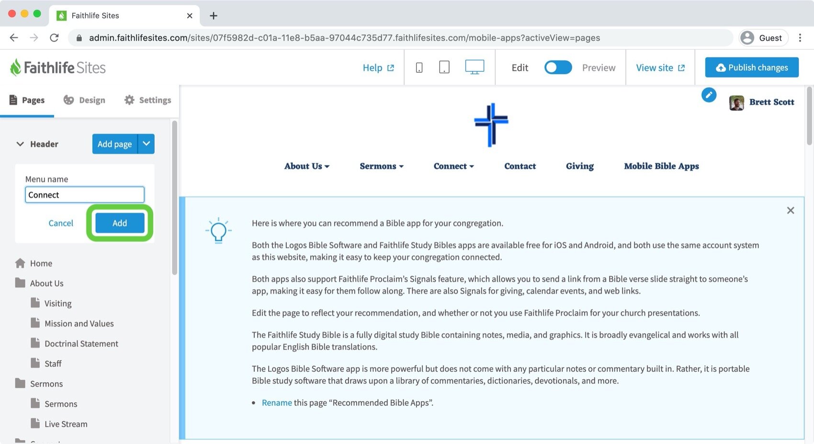Click the lightbulb tip icon
Image resolution: width=814 pixels, height=444 pixels.
tap(219, 231)
